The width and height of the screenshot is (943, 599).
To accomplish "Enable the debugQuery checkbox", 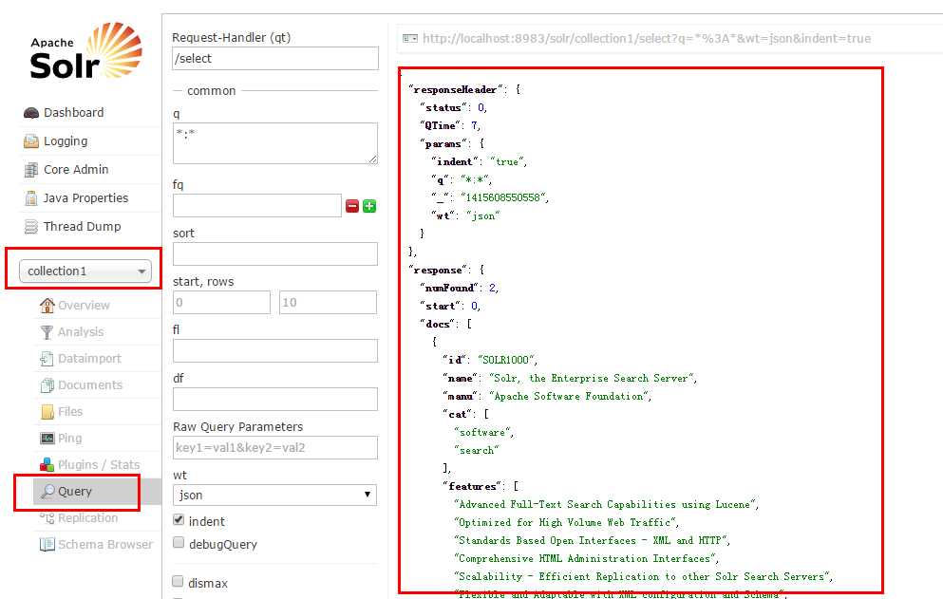I will click(179, 542).
